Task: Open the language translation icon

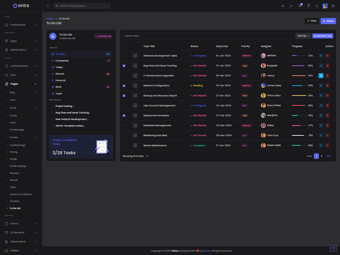Action: coord(283,6)
